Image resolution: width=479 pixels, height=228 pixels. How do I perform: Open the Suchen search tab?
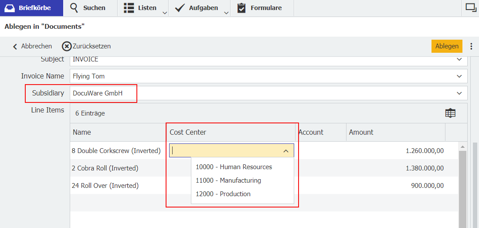pos(88,8)
